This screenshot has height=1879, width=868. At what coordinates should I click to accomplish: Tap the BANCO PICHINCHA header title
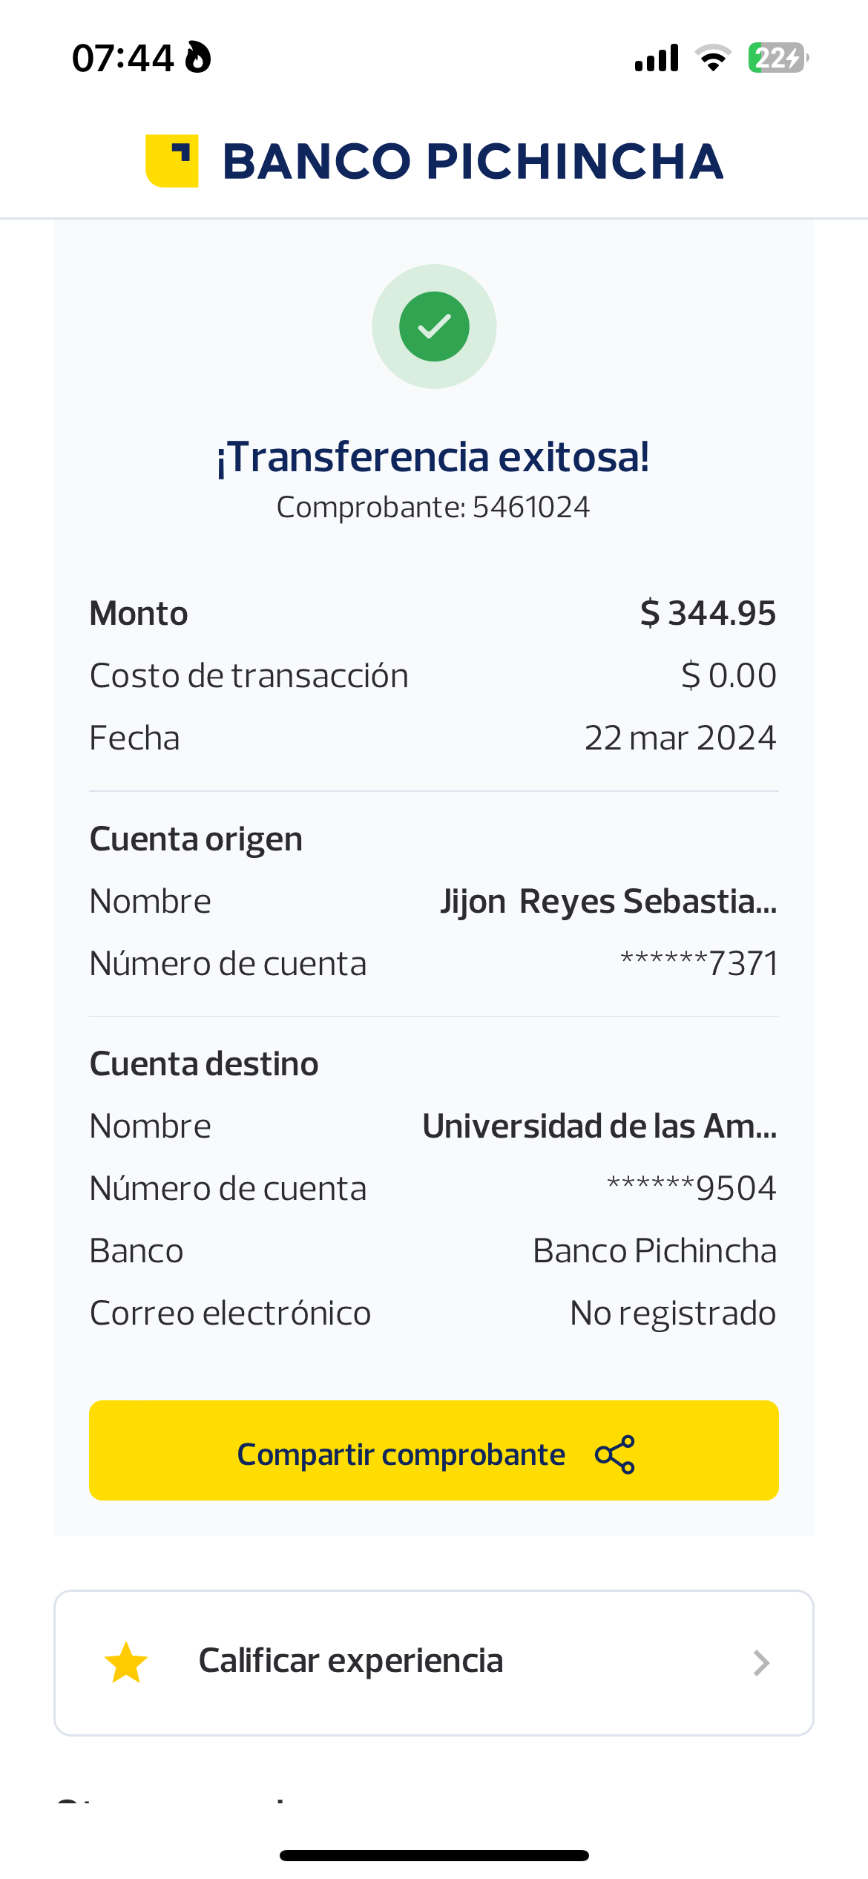473,161
